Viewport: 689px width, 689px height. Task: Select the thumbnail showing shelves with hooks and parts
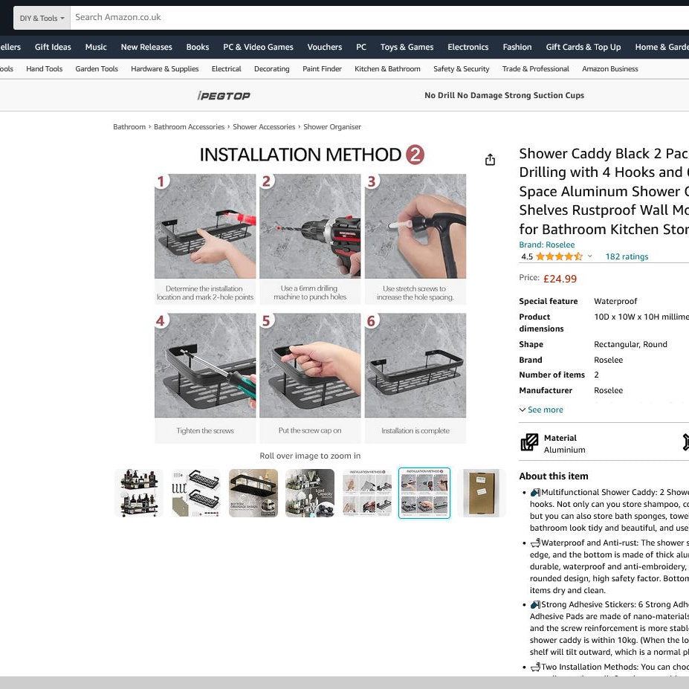tap(196, 493)
